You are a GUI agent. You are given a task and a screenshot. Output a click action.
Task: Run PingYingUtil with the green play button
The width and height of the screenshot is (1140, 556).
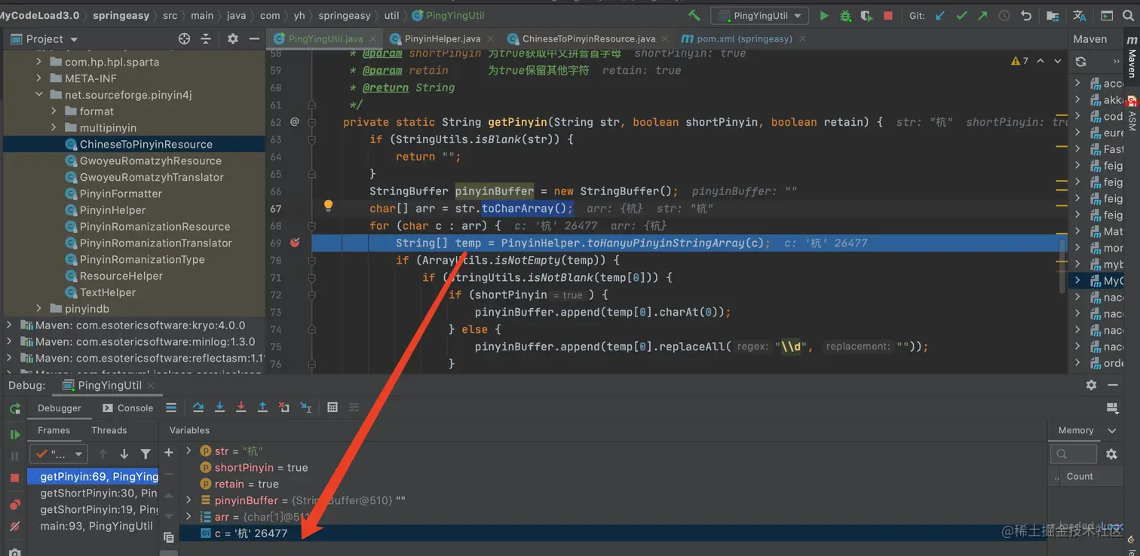[824, 16]
